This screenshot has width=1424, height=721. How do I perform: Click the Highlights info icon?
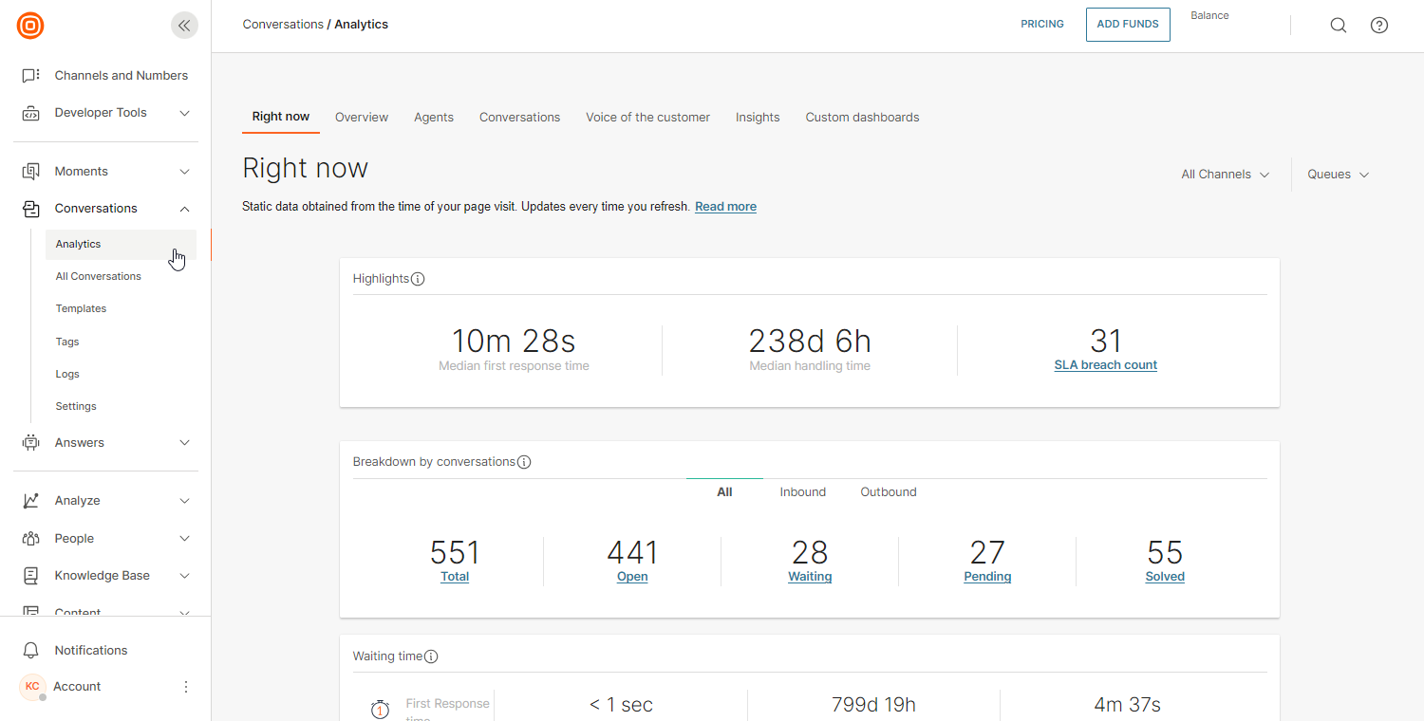click(418, 279)
